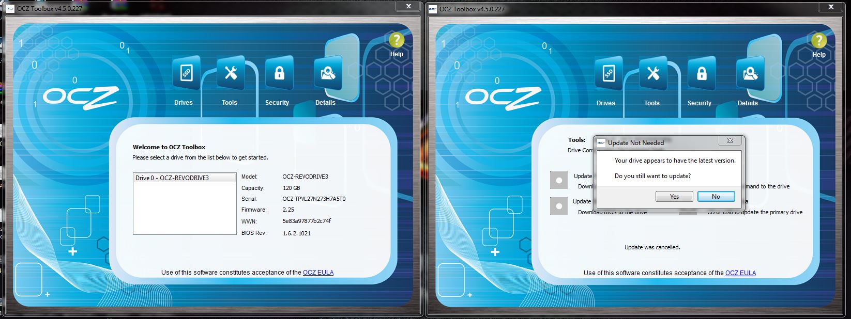851x319 pixels.
Task: Click lower Update BIOS round button
Action: tap(559, 206)
